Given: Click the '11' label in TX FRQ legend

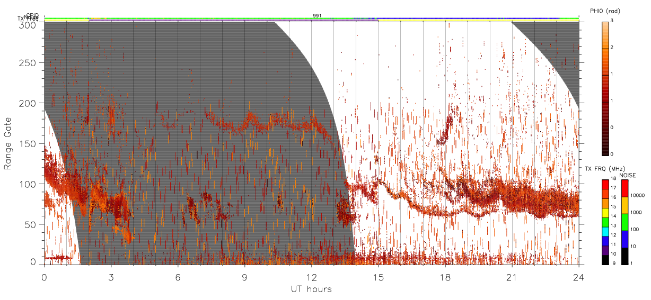Looking at the screenshot, I should (x=613, y=246).
